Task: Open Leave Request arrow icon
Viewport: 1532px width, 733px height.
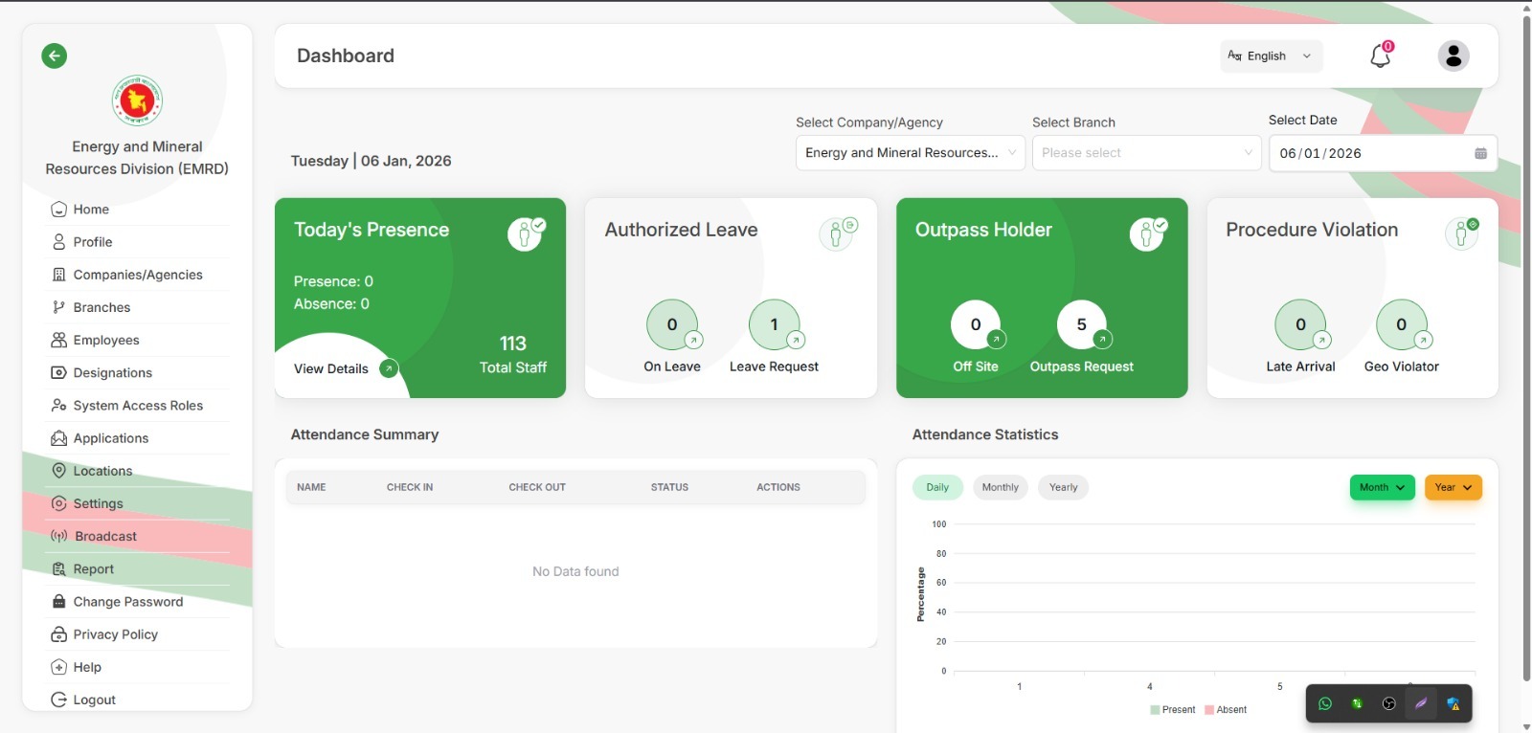Action: [796, 340]
